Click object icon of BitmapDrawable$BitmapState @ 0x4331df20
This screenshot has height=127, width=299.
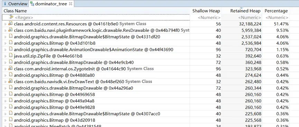(11, 36)
